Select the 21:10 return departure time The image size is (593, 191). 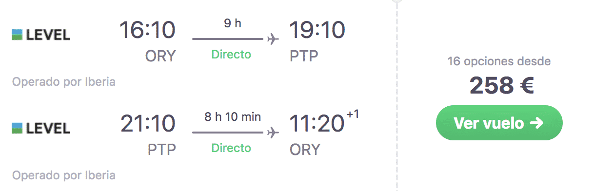(147, 124)
